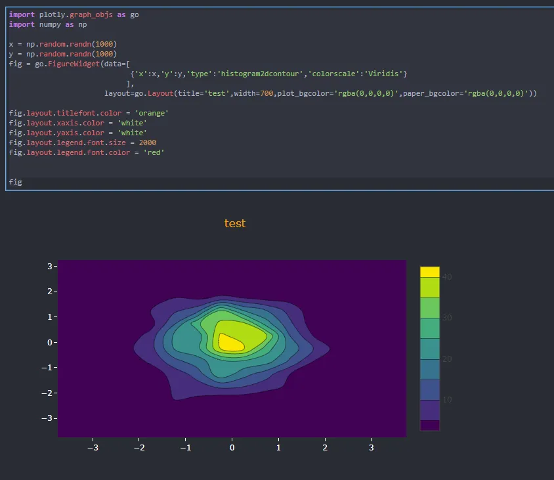Click the yellow center contour region
Screen dimensions: 554x480
229,342
